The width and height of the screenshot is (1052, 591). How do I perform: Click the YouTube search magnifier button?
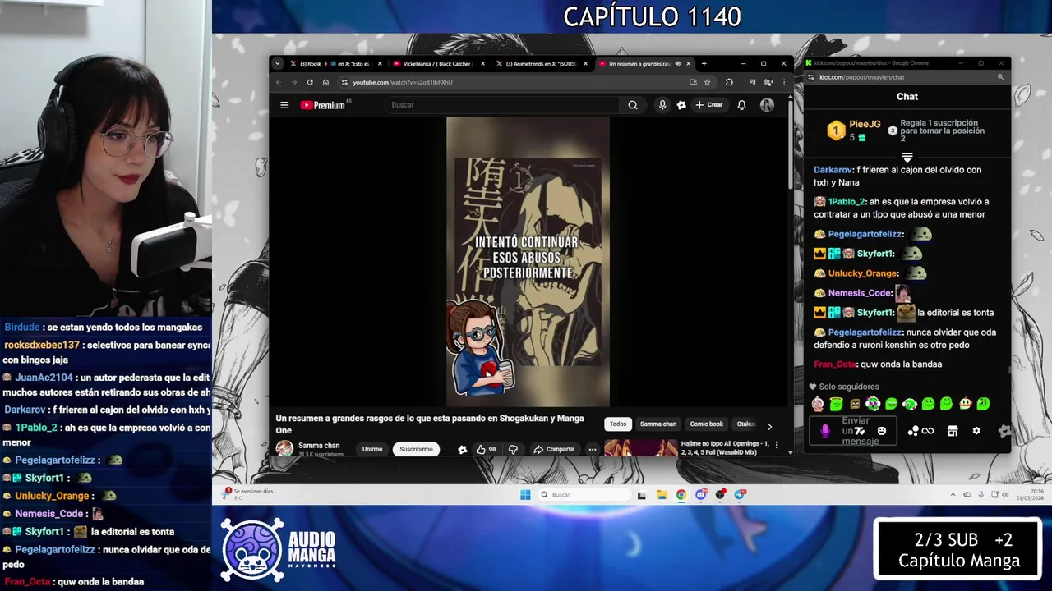633,105
